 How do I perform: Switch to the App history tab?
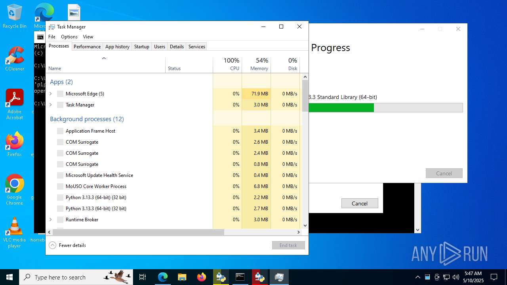pos(117,47)
